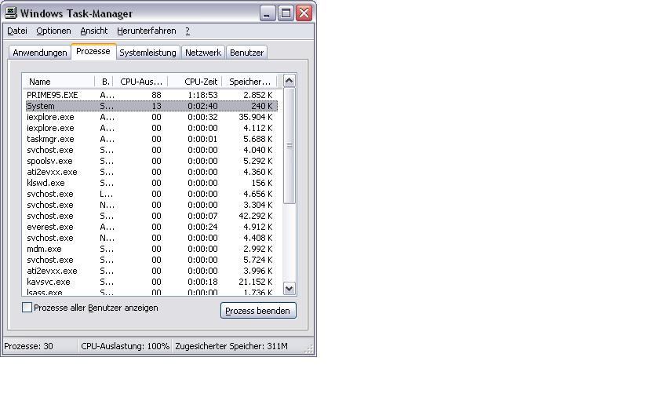Click the process list scrollbar thumb
Screen dimensions: 659x412
coord(289,145)
